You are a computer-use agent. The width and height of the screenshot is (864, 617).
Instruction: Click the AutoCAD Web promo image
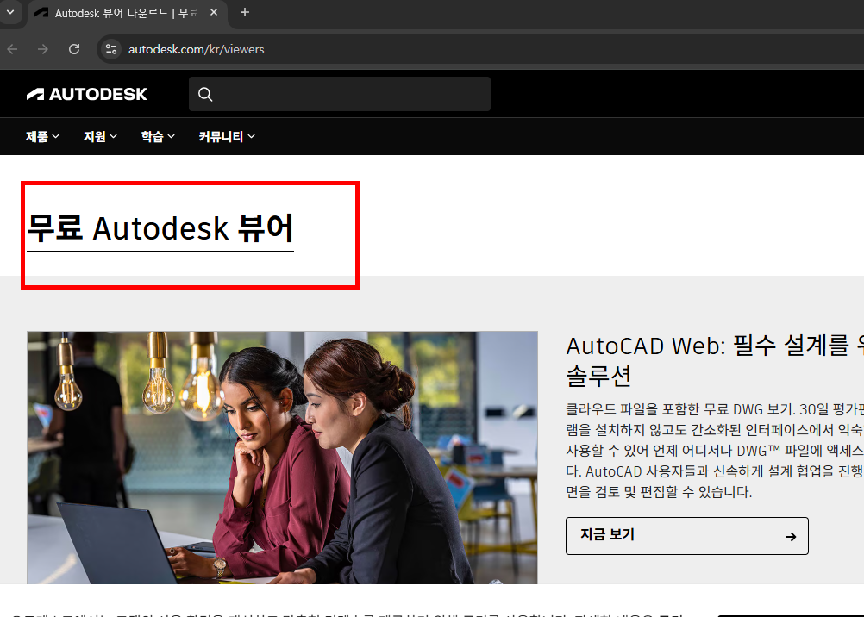[x=282, y=457]
